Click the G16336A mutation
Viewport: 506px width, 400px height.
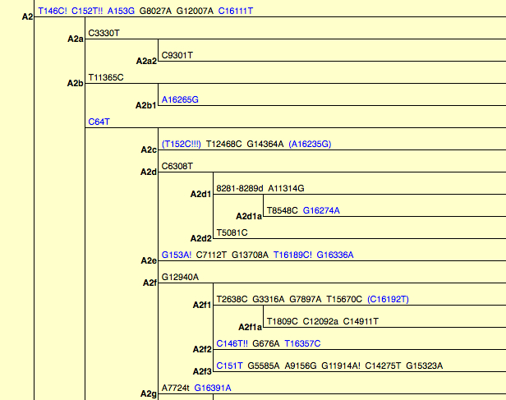tap(335, 255)
